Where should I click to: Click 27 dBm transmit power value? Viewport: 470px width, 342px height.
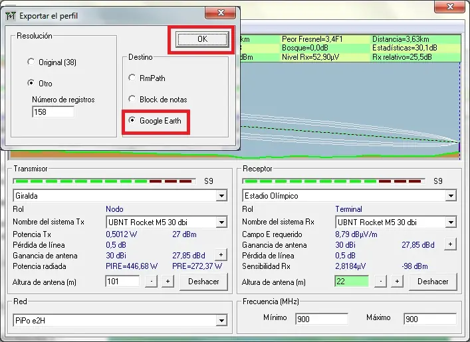184,234
